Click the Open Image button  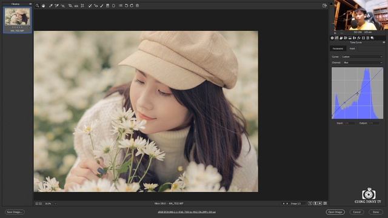[x=335, y=212]
